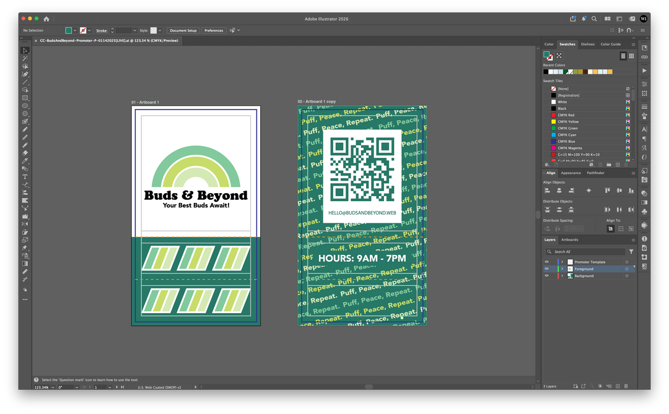Switch to the Appearance tab
Image resolution: width=669 pixels, height=414 pixels.
point(571,173)
